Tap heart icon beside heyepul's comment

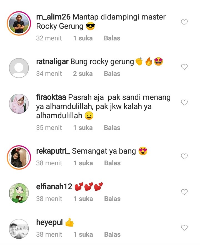[x=184, y=227]
